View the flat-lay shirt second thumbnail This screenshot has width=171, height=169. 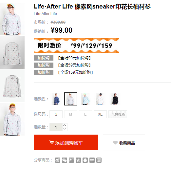pos(12,52)
